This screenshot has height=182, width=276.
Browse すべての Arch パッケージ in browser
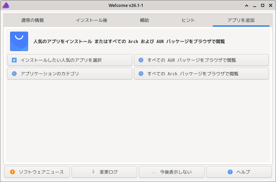pos(201,74)
